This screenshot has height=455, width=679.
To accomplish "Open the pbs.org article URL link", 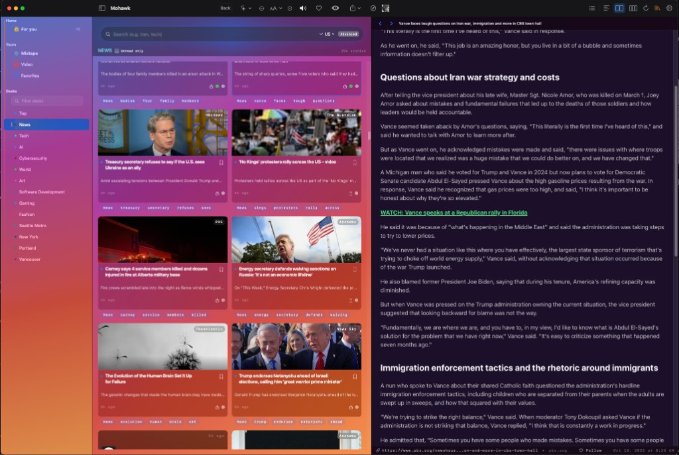I will click(x=457, y=450).
